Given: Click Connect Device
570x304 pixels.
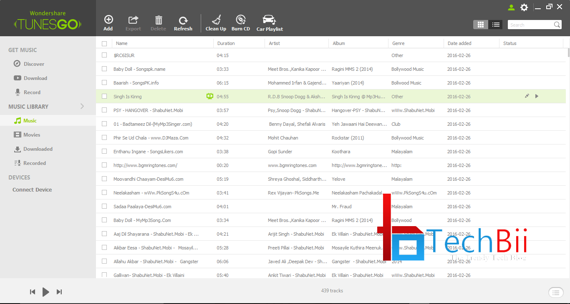Looking at the screenshot, I should (32, 189).
